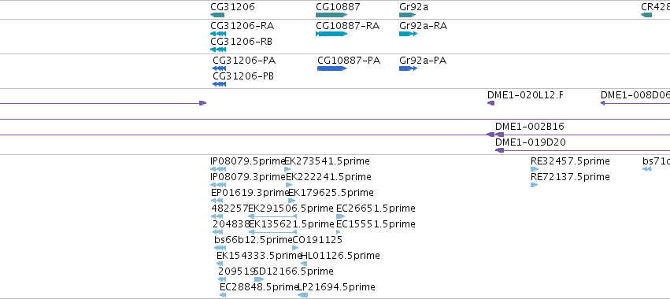Click the RE72137.5prime EST glyph
This screenshot has height=299, width=670.
[x=534, y=185]
